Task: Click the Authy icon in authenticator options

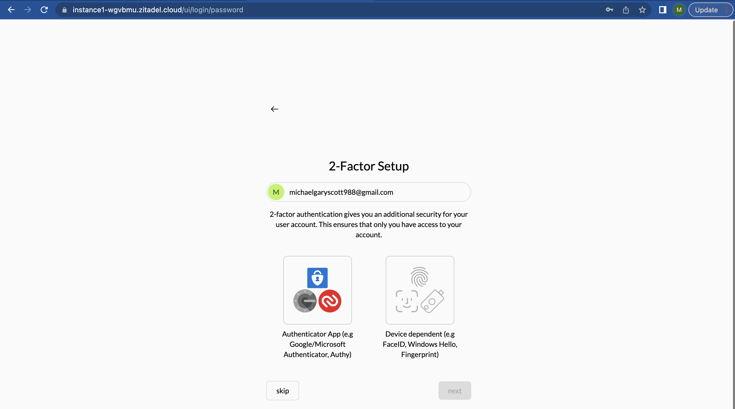Action: tap(330, 301)
